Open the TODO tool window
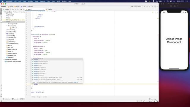Screen dimensions: 190x107 [x=22, y=99]
